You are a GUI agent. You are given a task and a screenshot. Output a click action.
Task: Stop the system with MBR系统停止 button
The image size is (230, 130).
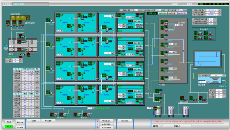tap(172, 13)
